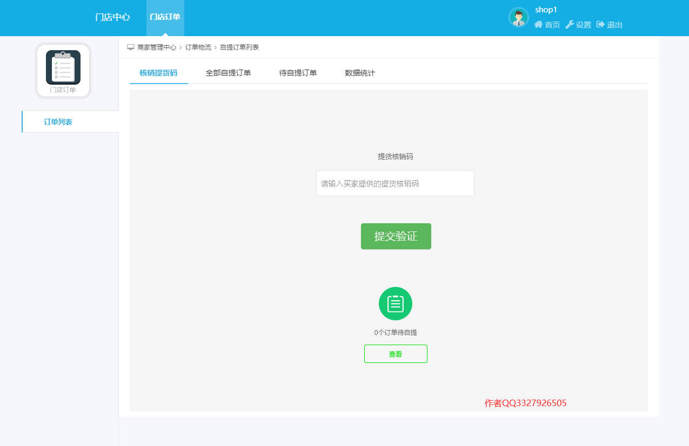
Task: Click 商家管理中心 in the breadcrumb
Action: point(157,47)
